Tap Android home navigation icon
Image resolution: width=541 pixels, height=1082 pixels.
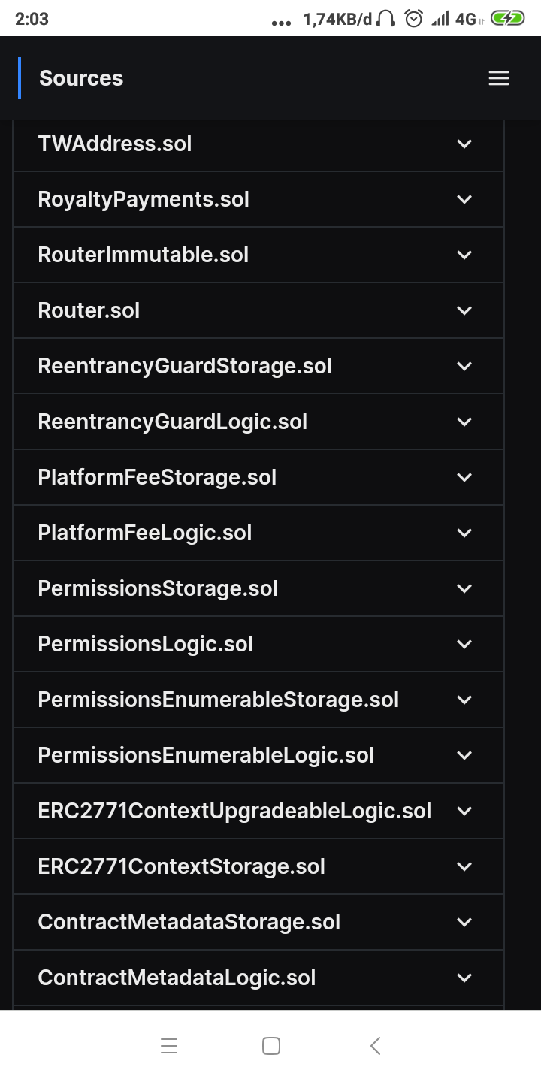(x=271, y=1045)
